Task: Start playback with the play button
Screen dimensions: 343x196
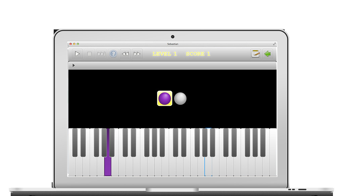Action: (77, 54)
